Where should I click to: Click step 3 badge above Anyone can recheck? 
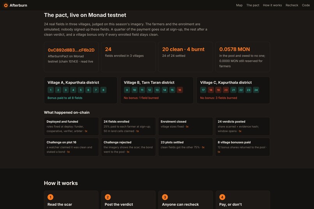click(x=165, y=197)
